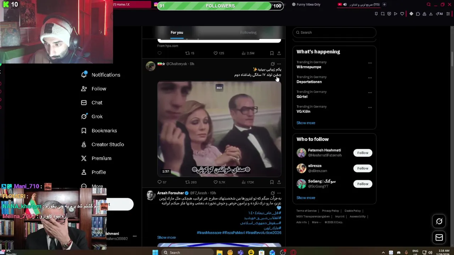
Task: Switch to the YouTube (115) browser tab
Action: pos(358,5)
